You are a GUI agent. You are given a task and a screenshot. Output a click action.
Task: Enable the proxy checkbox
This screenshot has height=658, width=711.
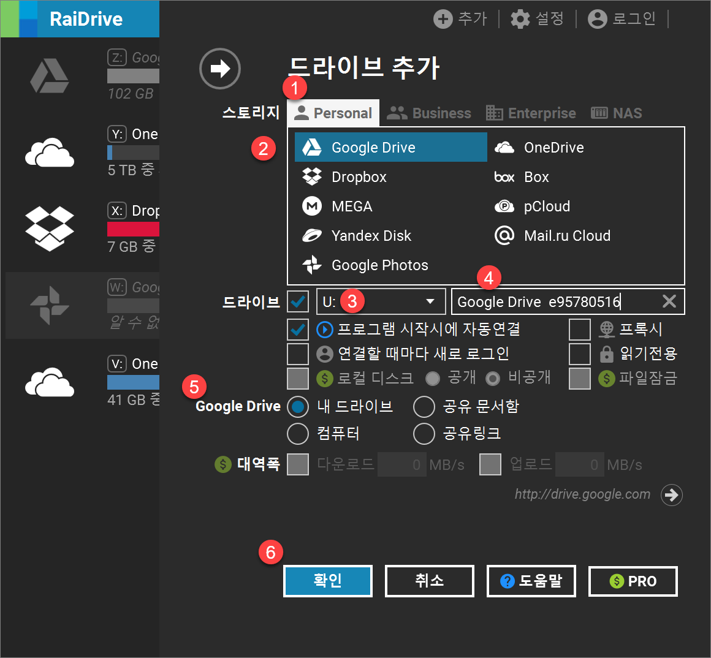(x=580, y=330)
